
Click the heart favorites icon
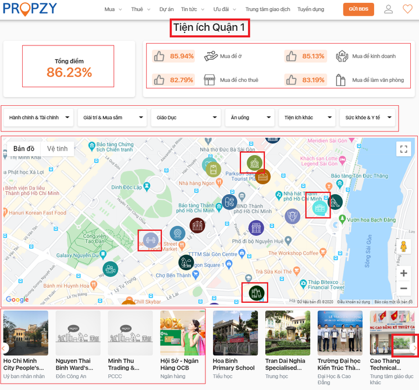407,9
